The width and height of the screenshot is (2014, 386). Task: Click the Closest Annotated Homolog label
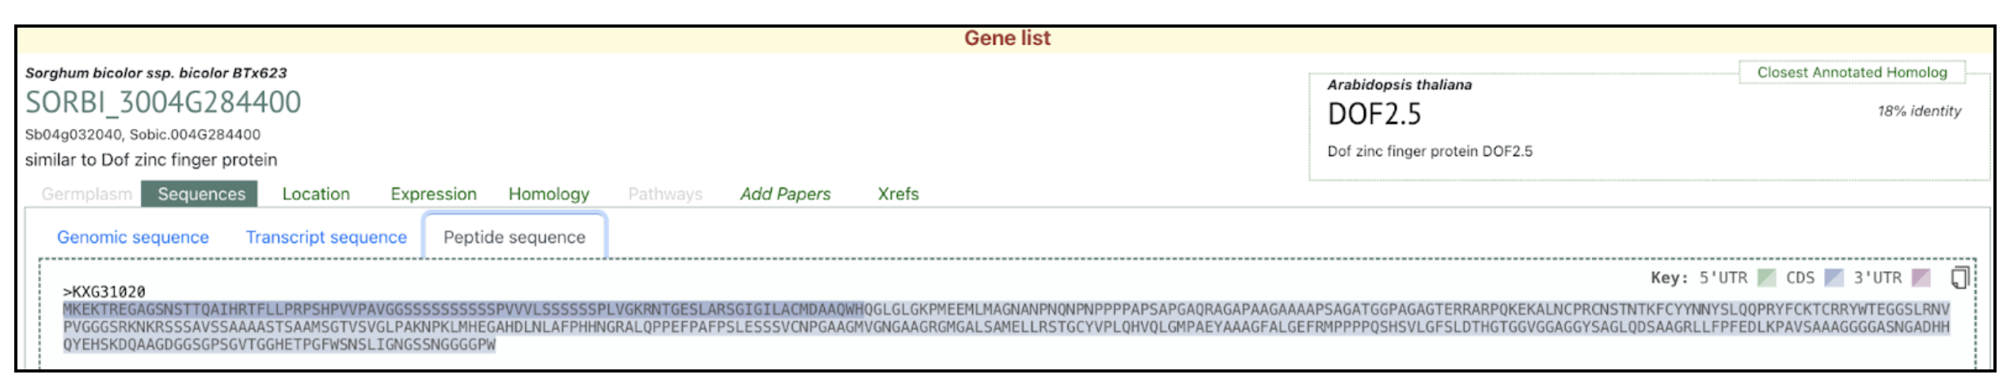(x=1852, y=72)
